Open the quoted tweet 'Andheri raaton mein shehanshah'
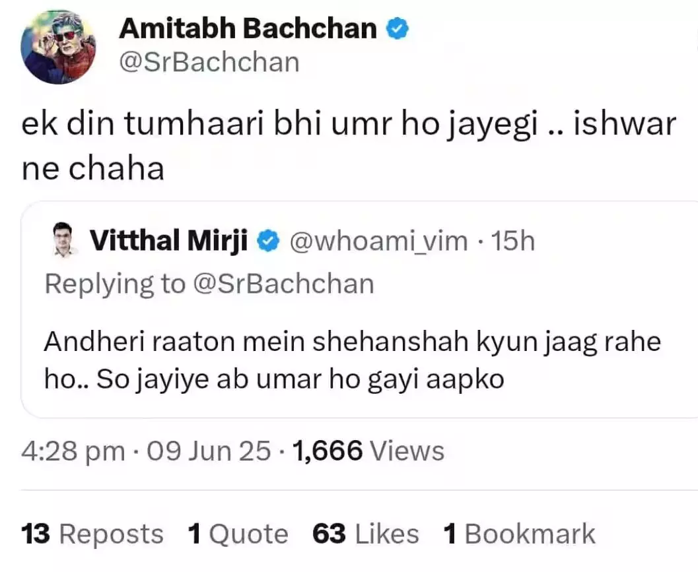The width and height of the screenshot is (698, 572). (x=353, y=362)
